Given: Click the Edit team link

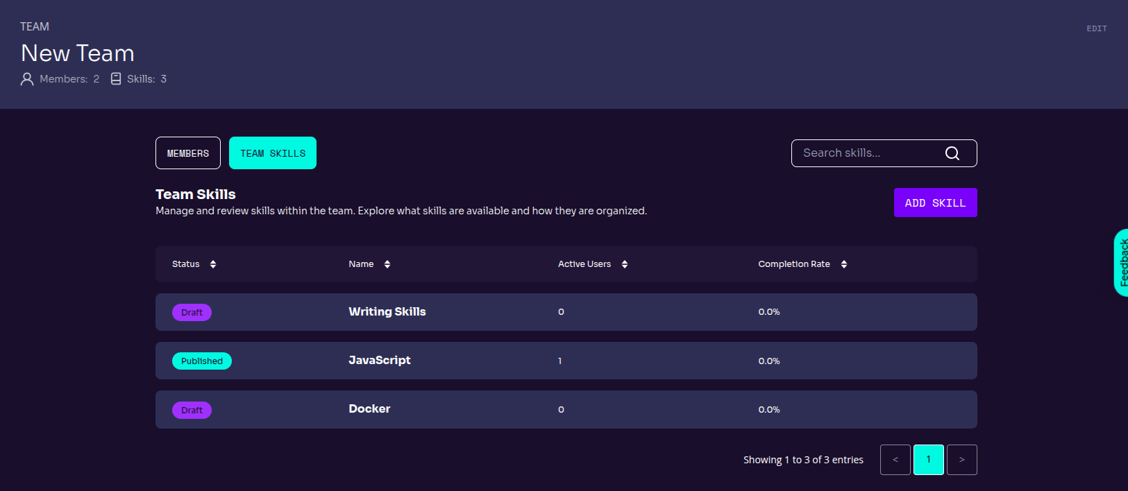Looking at the screenshot, I should pyautogui.click(x=1096, y=28).
